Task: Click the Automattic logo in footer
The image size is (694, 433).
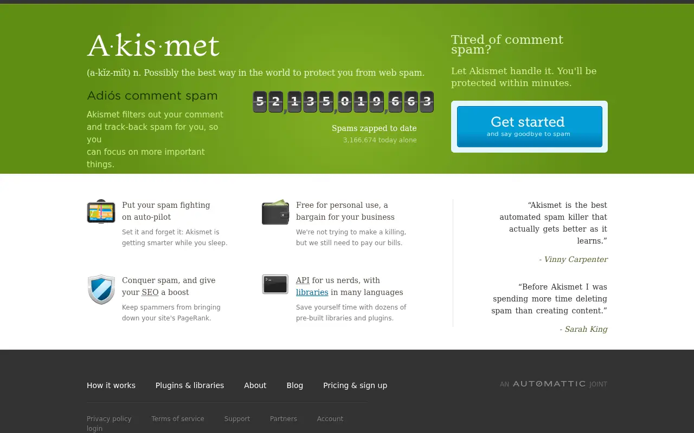Action: 549,384
